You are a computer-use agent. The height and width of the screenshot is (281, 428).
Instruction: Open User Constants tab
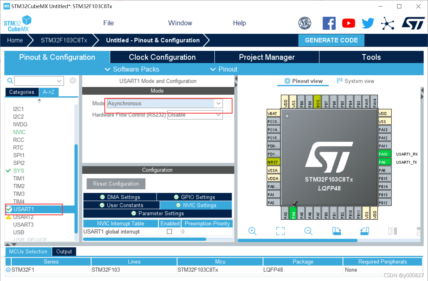(x=121, y=205)
